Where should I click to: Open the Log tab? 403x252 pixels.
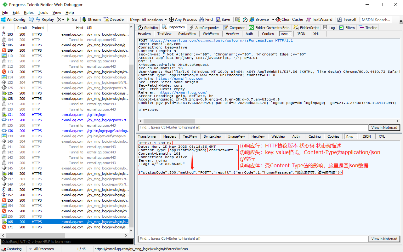(x=329, y=28)
